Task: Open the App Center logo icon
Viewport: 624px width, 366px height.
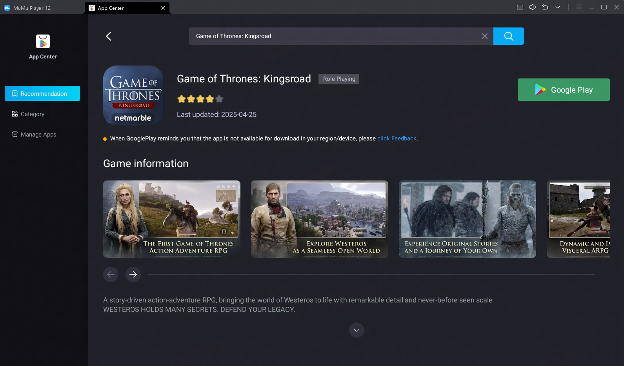Action: 43,42
